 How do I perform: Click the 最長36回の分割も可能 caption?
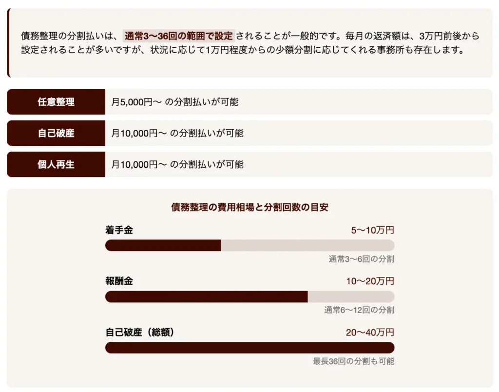353,361
